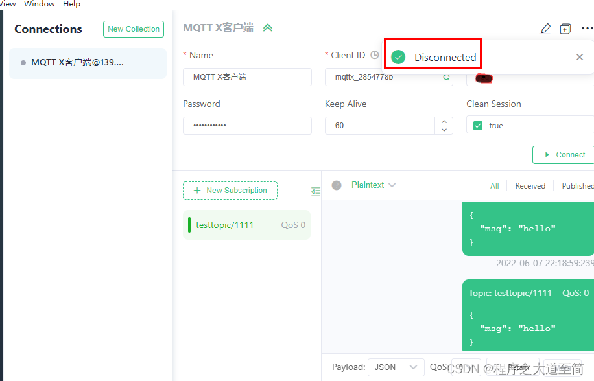The height and width of the screenshot is (381, 594).
Task: Decrease the Keep Alive value
Action: tap(444, 130)
